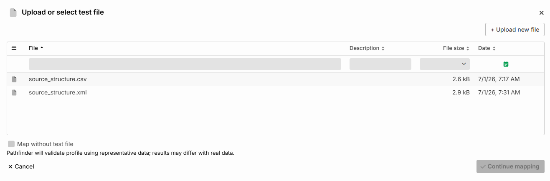The height and width of the screenshot is (181, 550).
Task: Sort by the Date column arrows
Action: (x=494, y=48)
